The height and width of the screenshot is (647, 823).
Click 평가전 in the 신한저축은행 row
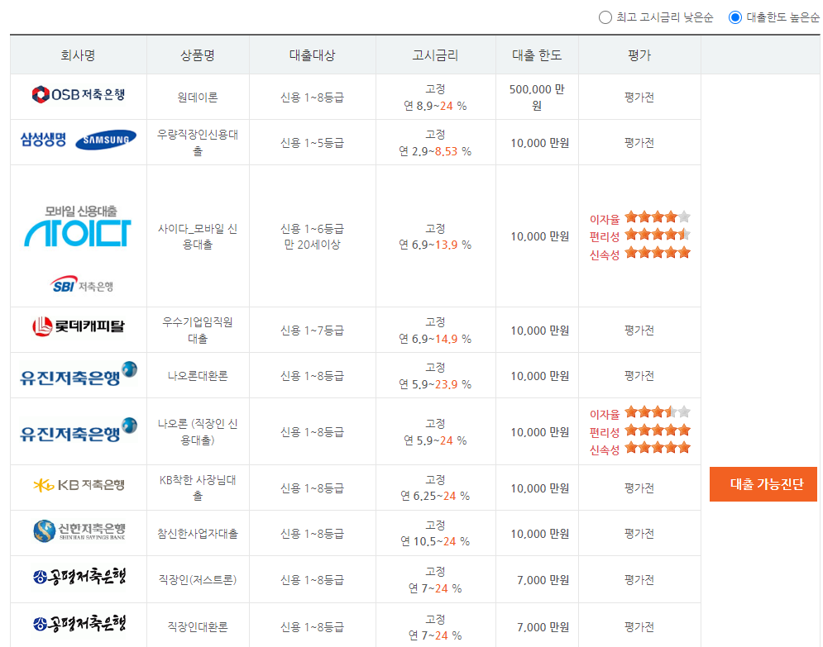639,534
